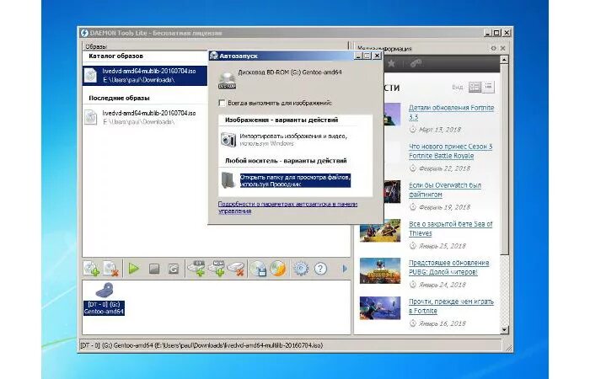Click the camera import icon in AutoPlay
The width and height of the screenshot is (590, 379).
point(228,140)
